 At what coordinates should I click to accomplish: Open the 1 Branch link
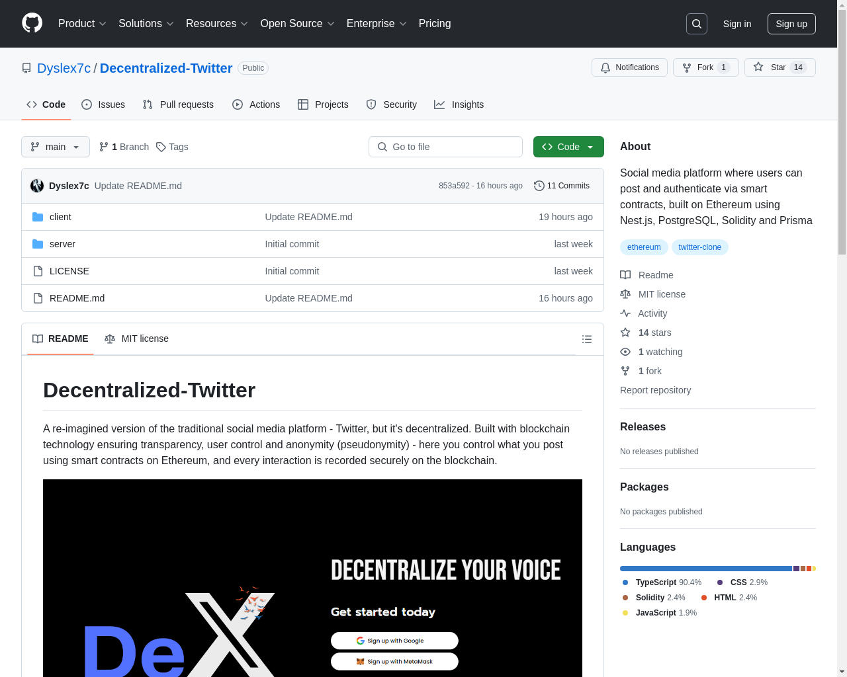(x=124, y=147)
